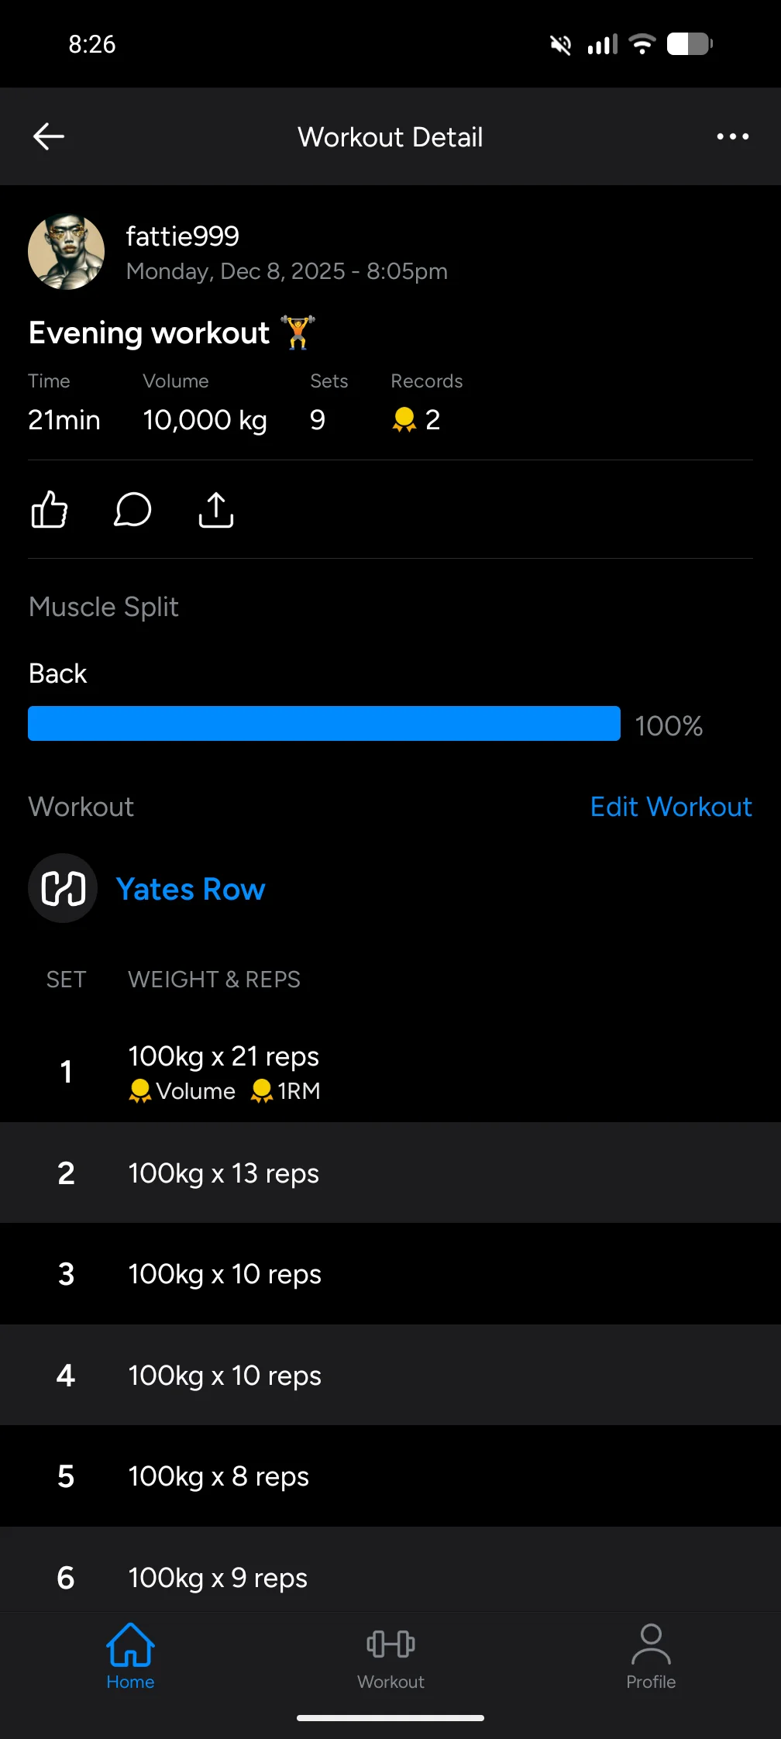Open comments via speech bubble icon
781x1739 pixels.
[132, 510]
